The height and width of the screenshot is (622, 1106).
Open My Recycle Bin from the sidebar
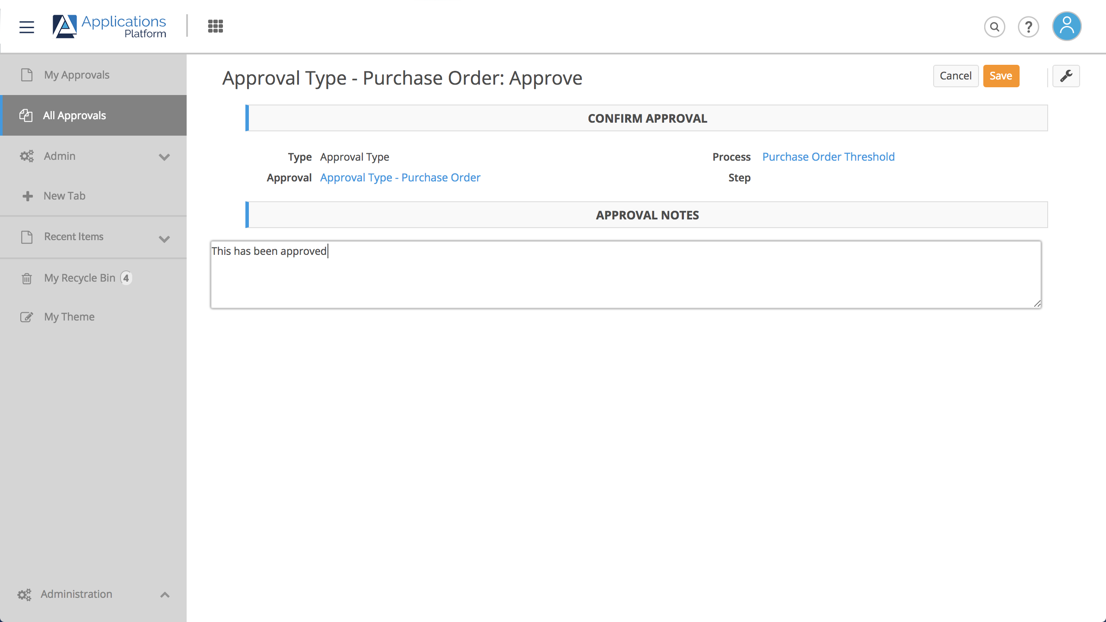click(79, 278)
